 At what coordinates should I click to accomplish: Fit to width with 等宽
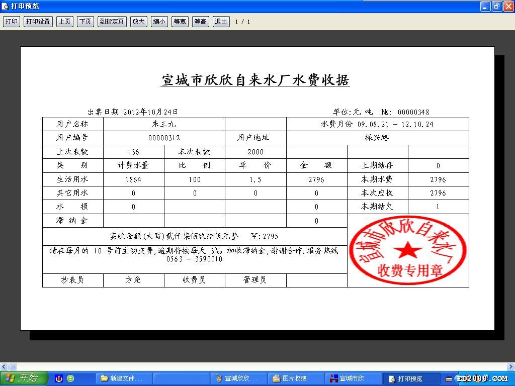(180, 22)
